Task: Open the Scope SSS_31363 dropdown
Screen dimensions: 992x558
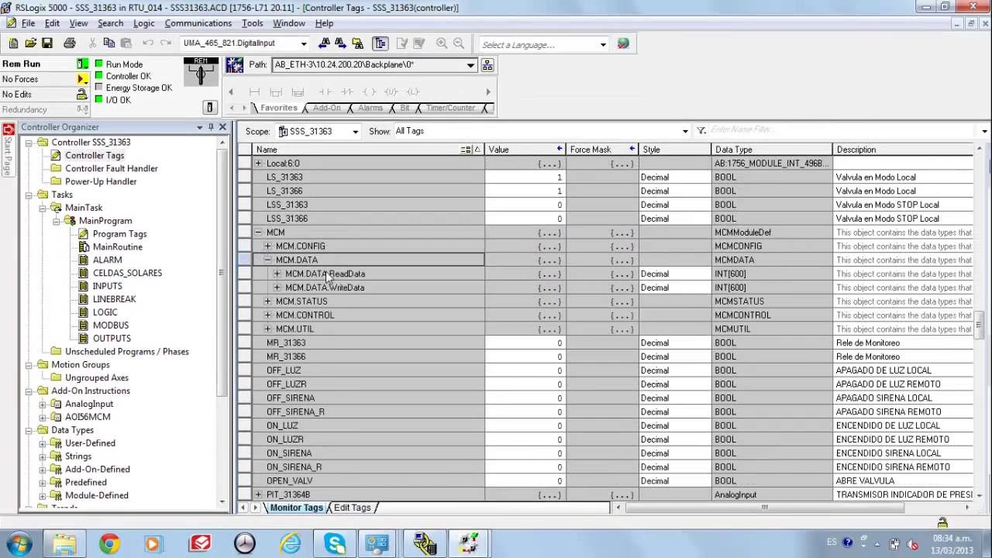Action: tap(355, 132)
